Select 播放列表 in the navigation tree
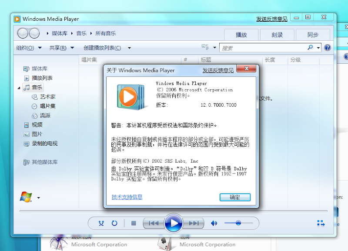 point(38,78)
